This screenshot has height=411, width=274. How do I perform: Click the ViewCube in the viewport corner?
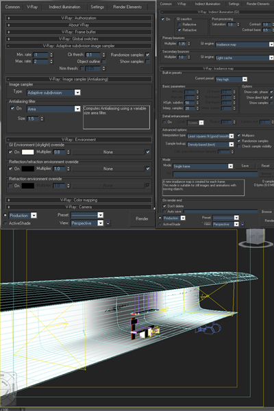point(256,238)
